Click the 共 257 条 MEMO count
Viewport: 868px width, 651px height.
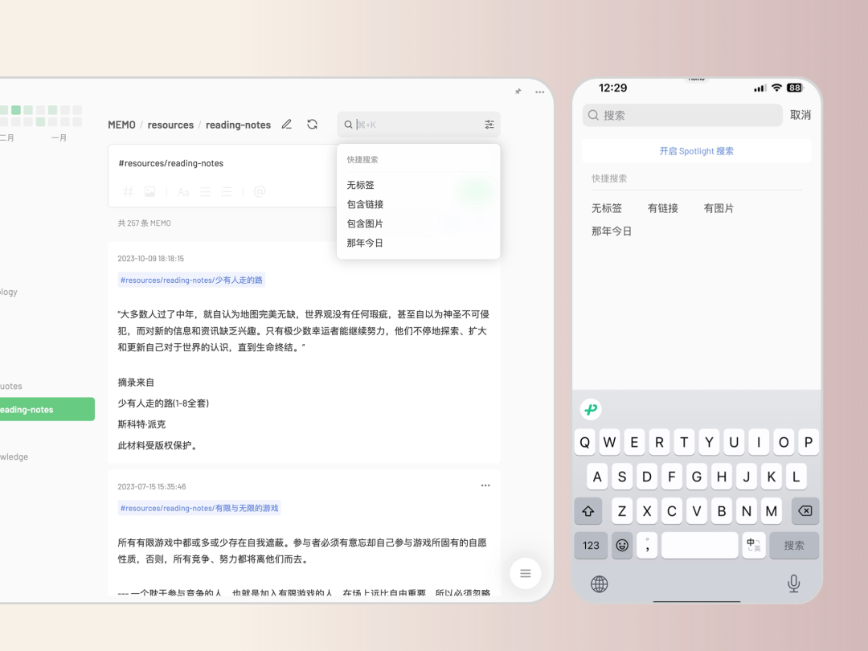click(x=144, y=223)
